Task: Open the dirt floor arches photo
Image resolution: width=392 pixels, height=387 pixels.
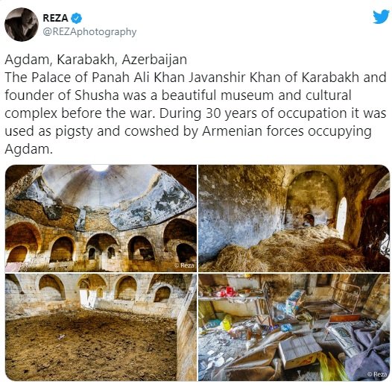Action: click(x=101, y=327)
